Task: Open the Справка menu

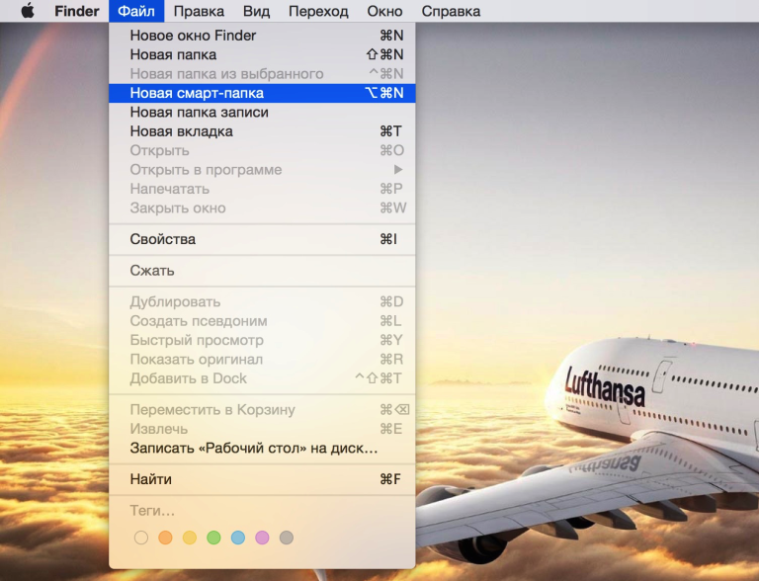Action: [x=451, y=11]
